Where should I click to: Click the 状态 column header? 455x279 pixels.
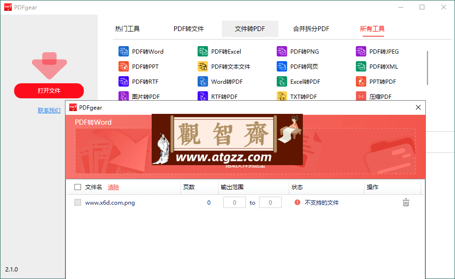click(x=297, y=187)
